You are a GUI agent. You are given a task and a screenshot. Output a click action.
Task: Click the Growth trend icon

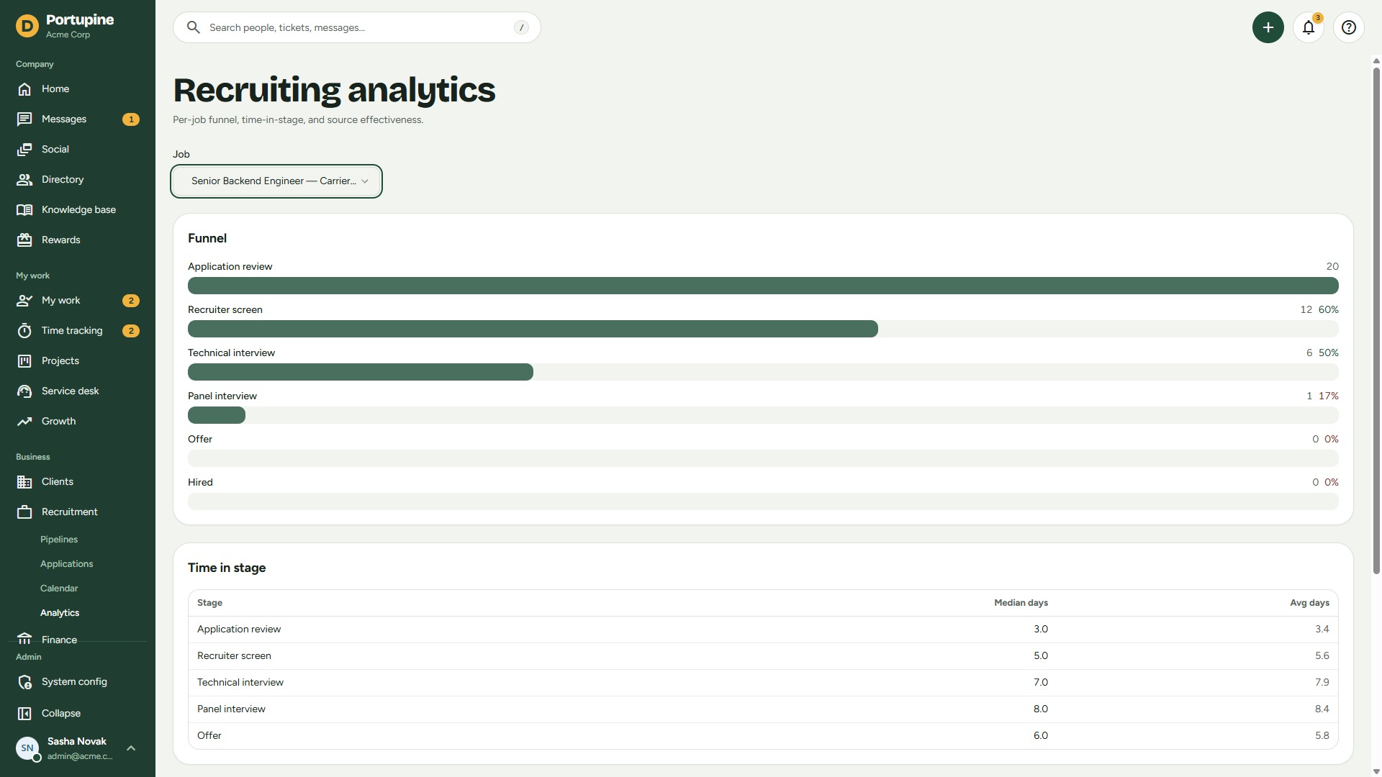coord(24,422)
